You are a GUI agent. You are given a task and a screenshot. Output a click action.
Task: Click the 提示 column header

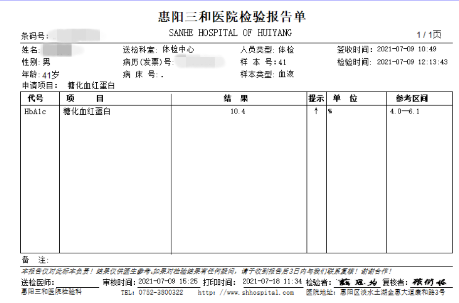[x=316, y=99]
